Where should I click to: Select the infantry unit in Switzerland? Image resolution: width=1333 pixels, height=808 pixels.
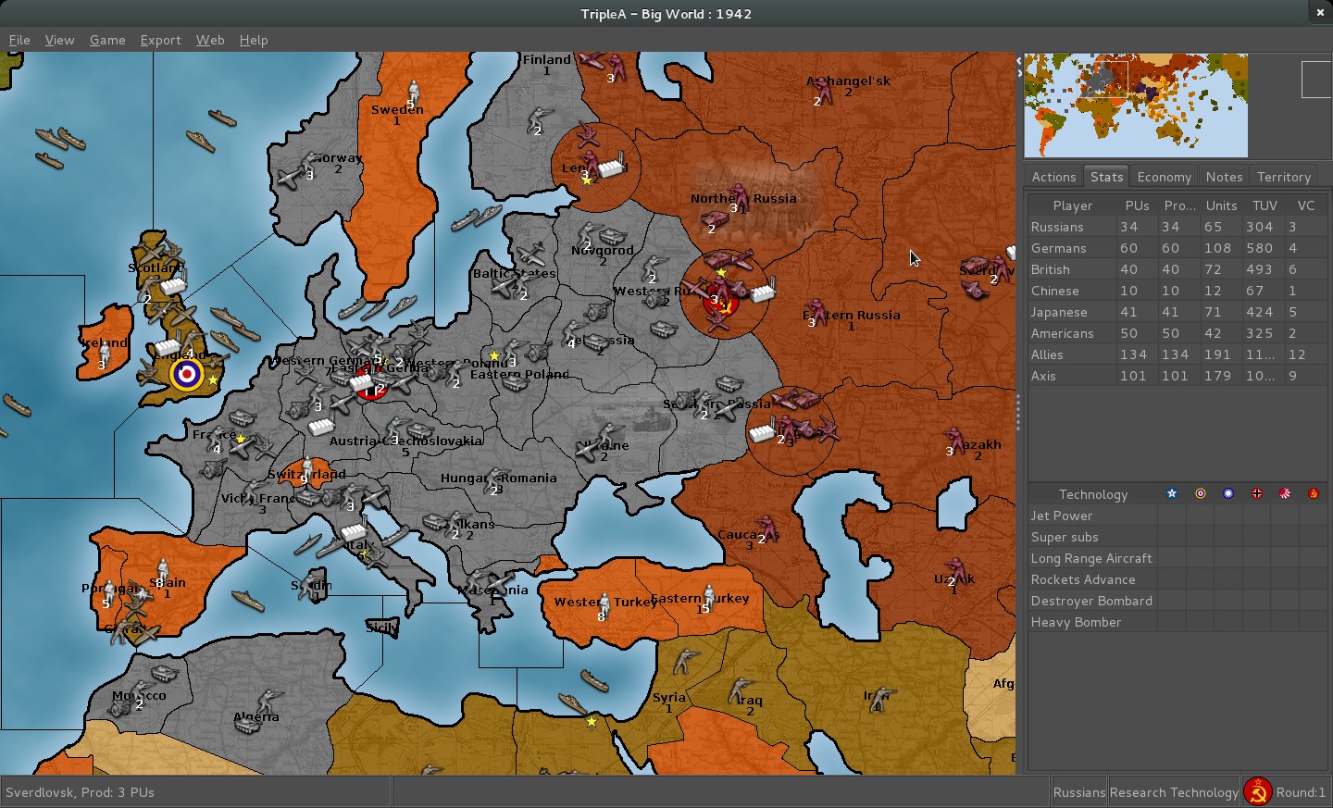pyautogui.click(x=307, y=467)
